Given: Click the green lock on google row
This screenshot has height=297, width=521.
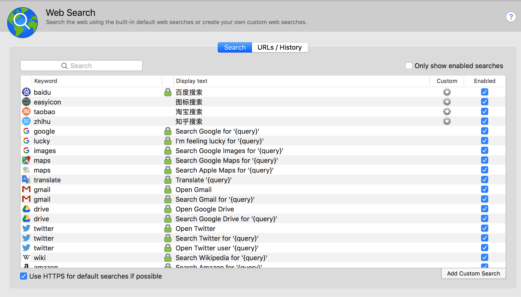Looking at the screenshot, I should point(168,131).
